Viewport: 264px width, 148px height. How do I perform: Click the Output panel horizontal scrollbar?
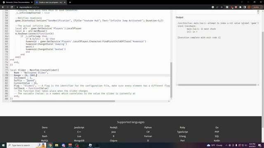tap(217, 85)
